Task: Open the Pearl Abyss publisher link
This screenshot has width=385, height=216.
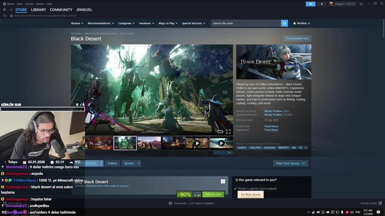Action: (271, 130)
